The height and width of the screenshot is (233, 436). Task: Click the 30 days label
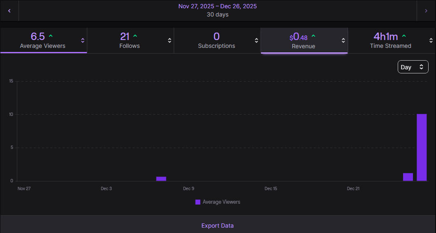pyautogui.click(x=217, y=14)
